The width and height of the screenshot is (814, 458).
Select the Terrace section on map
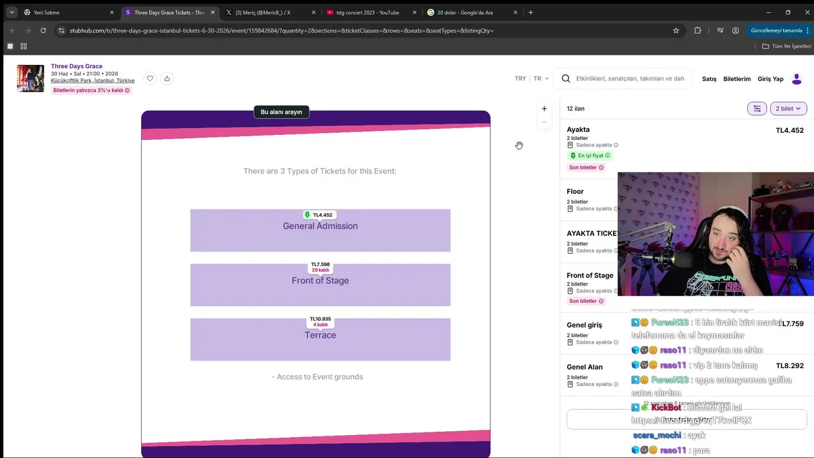(x=320, y=340)
